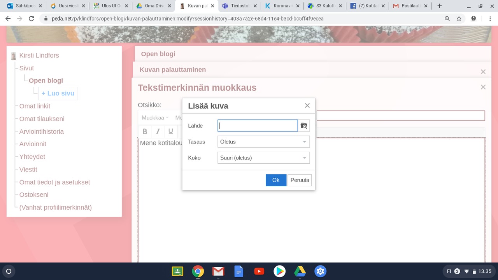
Task: Open Play Store from the shelf
Action: pos(279,271)
